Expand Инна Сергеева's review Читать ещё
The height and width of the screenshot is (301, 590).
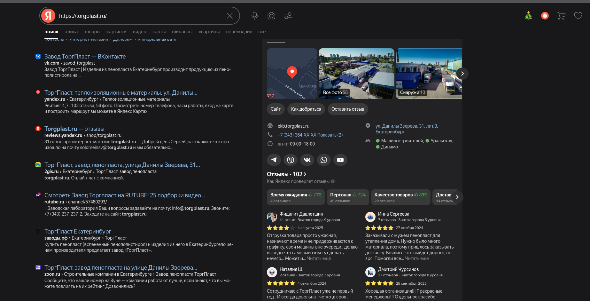coord(417,258)
